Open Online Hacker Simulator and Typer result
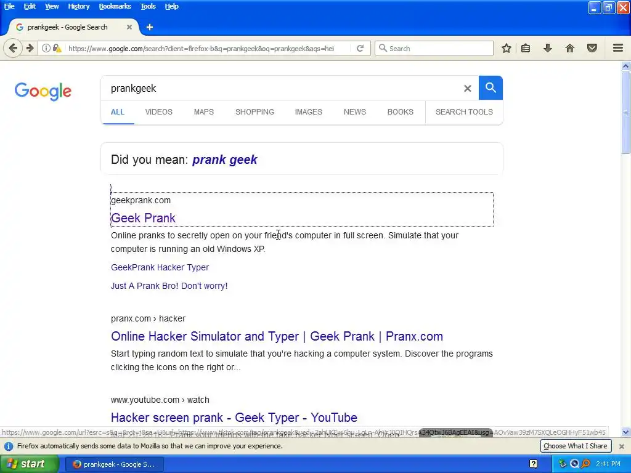This screenshot has width=631, height=473. pos(277,336)
